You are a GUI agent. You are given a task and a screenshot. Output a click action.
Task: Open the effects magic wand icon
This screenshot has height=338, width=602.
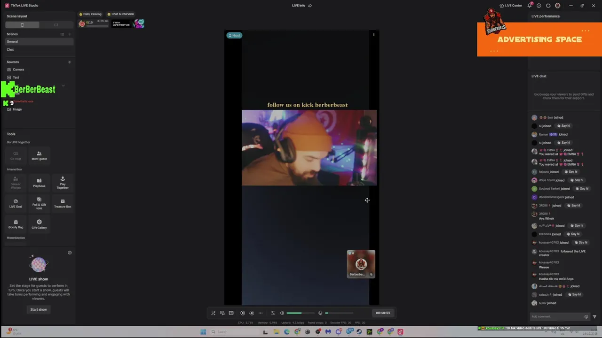(213, 313)
